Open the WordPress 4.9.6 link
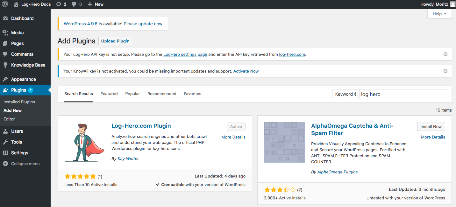The height and width of the screenshot is (207, 456). (x=81, y=24)
